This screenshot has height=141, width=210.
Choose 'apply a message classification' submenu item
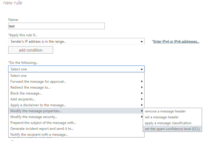[x=168, y=123]
